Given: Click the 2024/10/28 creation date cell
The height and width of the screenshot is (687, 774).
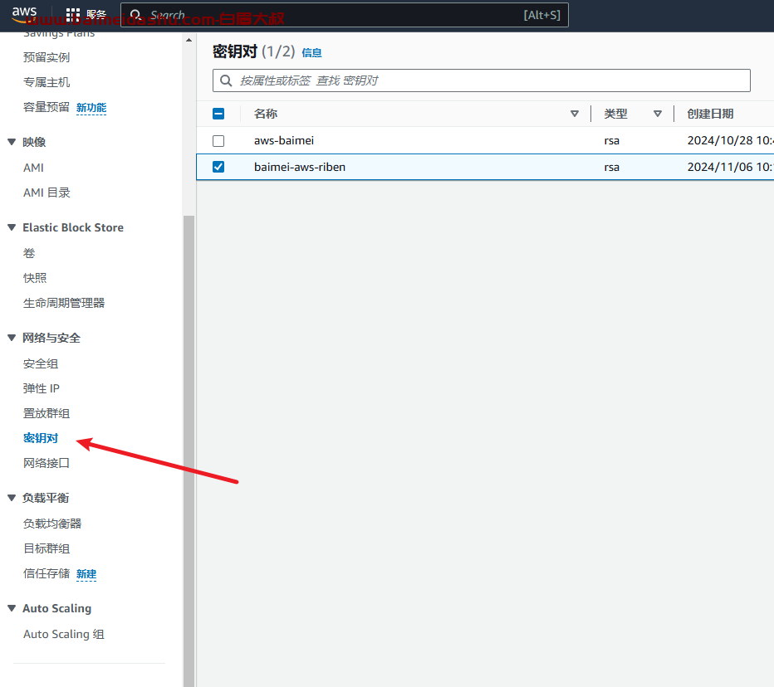Looking at the screenshot, I should (731, 140).
